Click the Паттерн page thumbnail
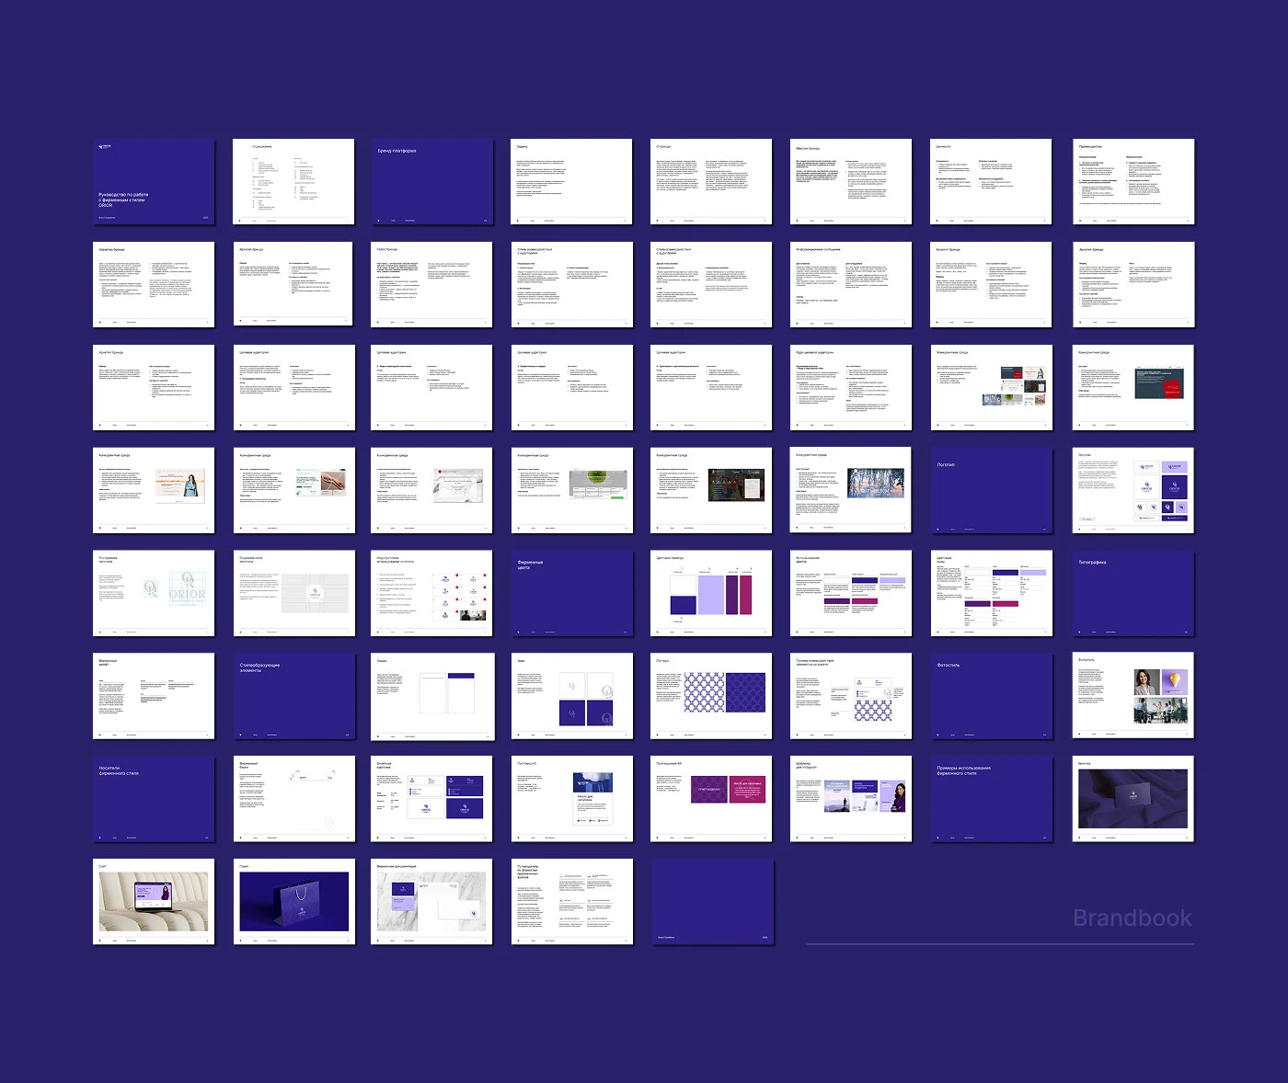The height and width of the screenshot is (1083, 1288). pyautogui.click(x=712, y=696)
